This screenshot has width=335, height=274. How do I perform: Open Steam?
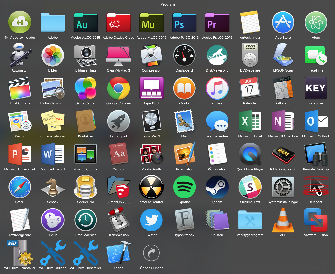tap(217, 187)
